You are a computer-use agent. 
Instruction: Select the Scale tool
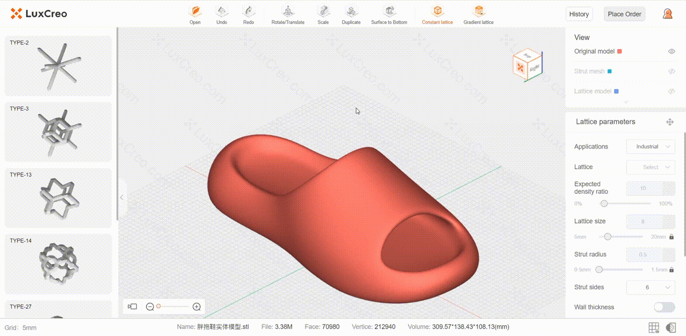pos(323,14)
